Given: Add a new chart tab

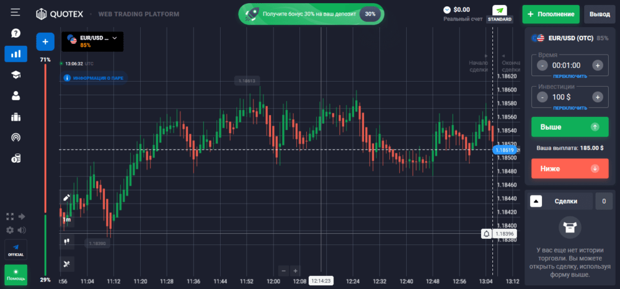Looking at the screenshot, I should (45, 41).
